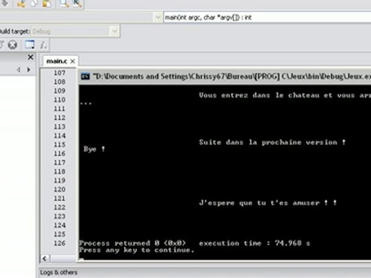Click line number 126 in margin
Screen dimensions: 371x278
point(60,243)
